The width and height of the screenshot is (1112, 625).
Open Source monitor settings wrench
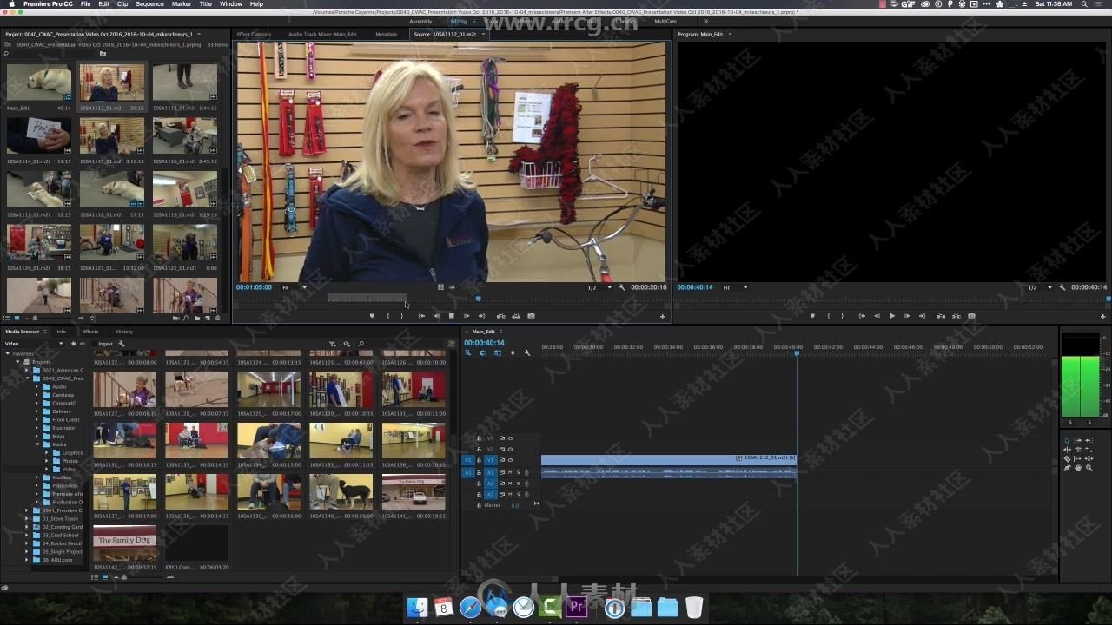621,287
